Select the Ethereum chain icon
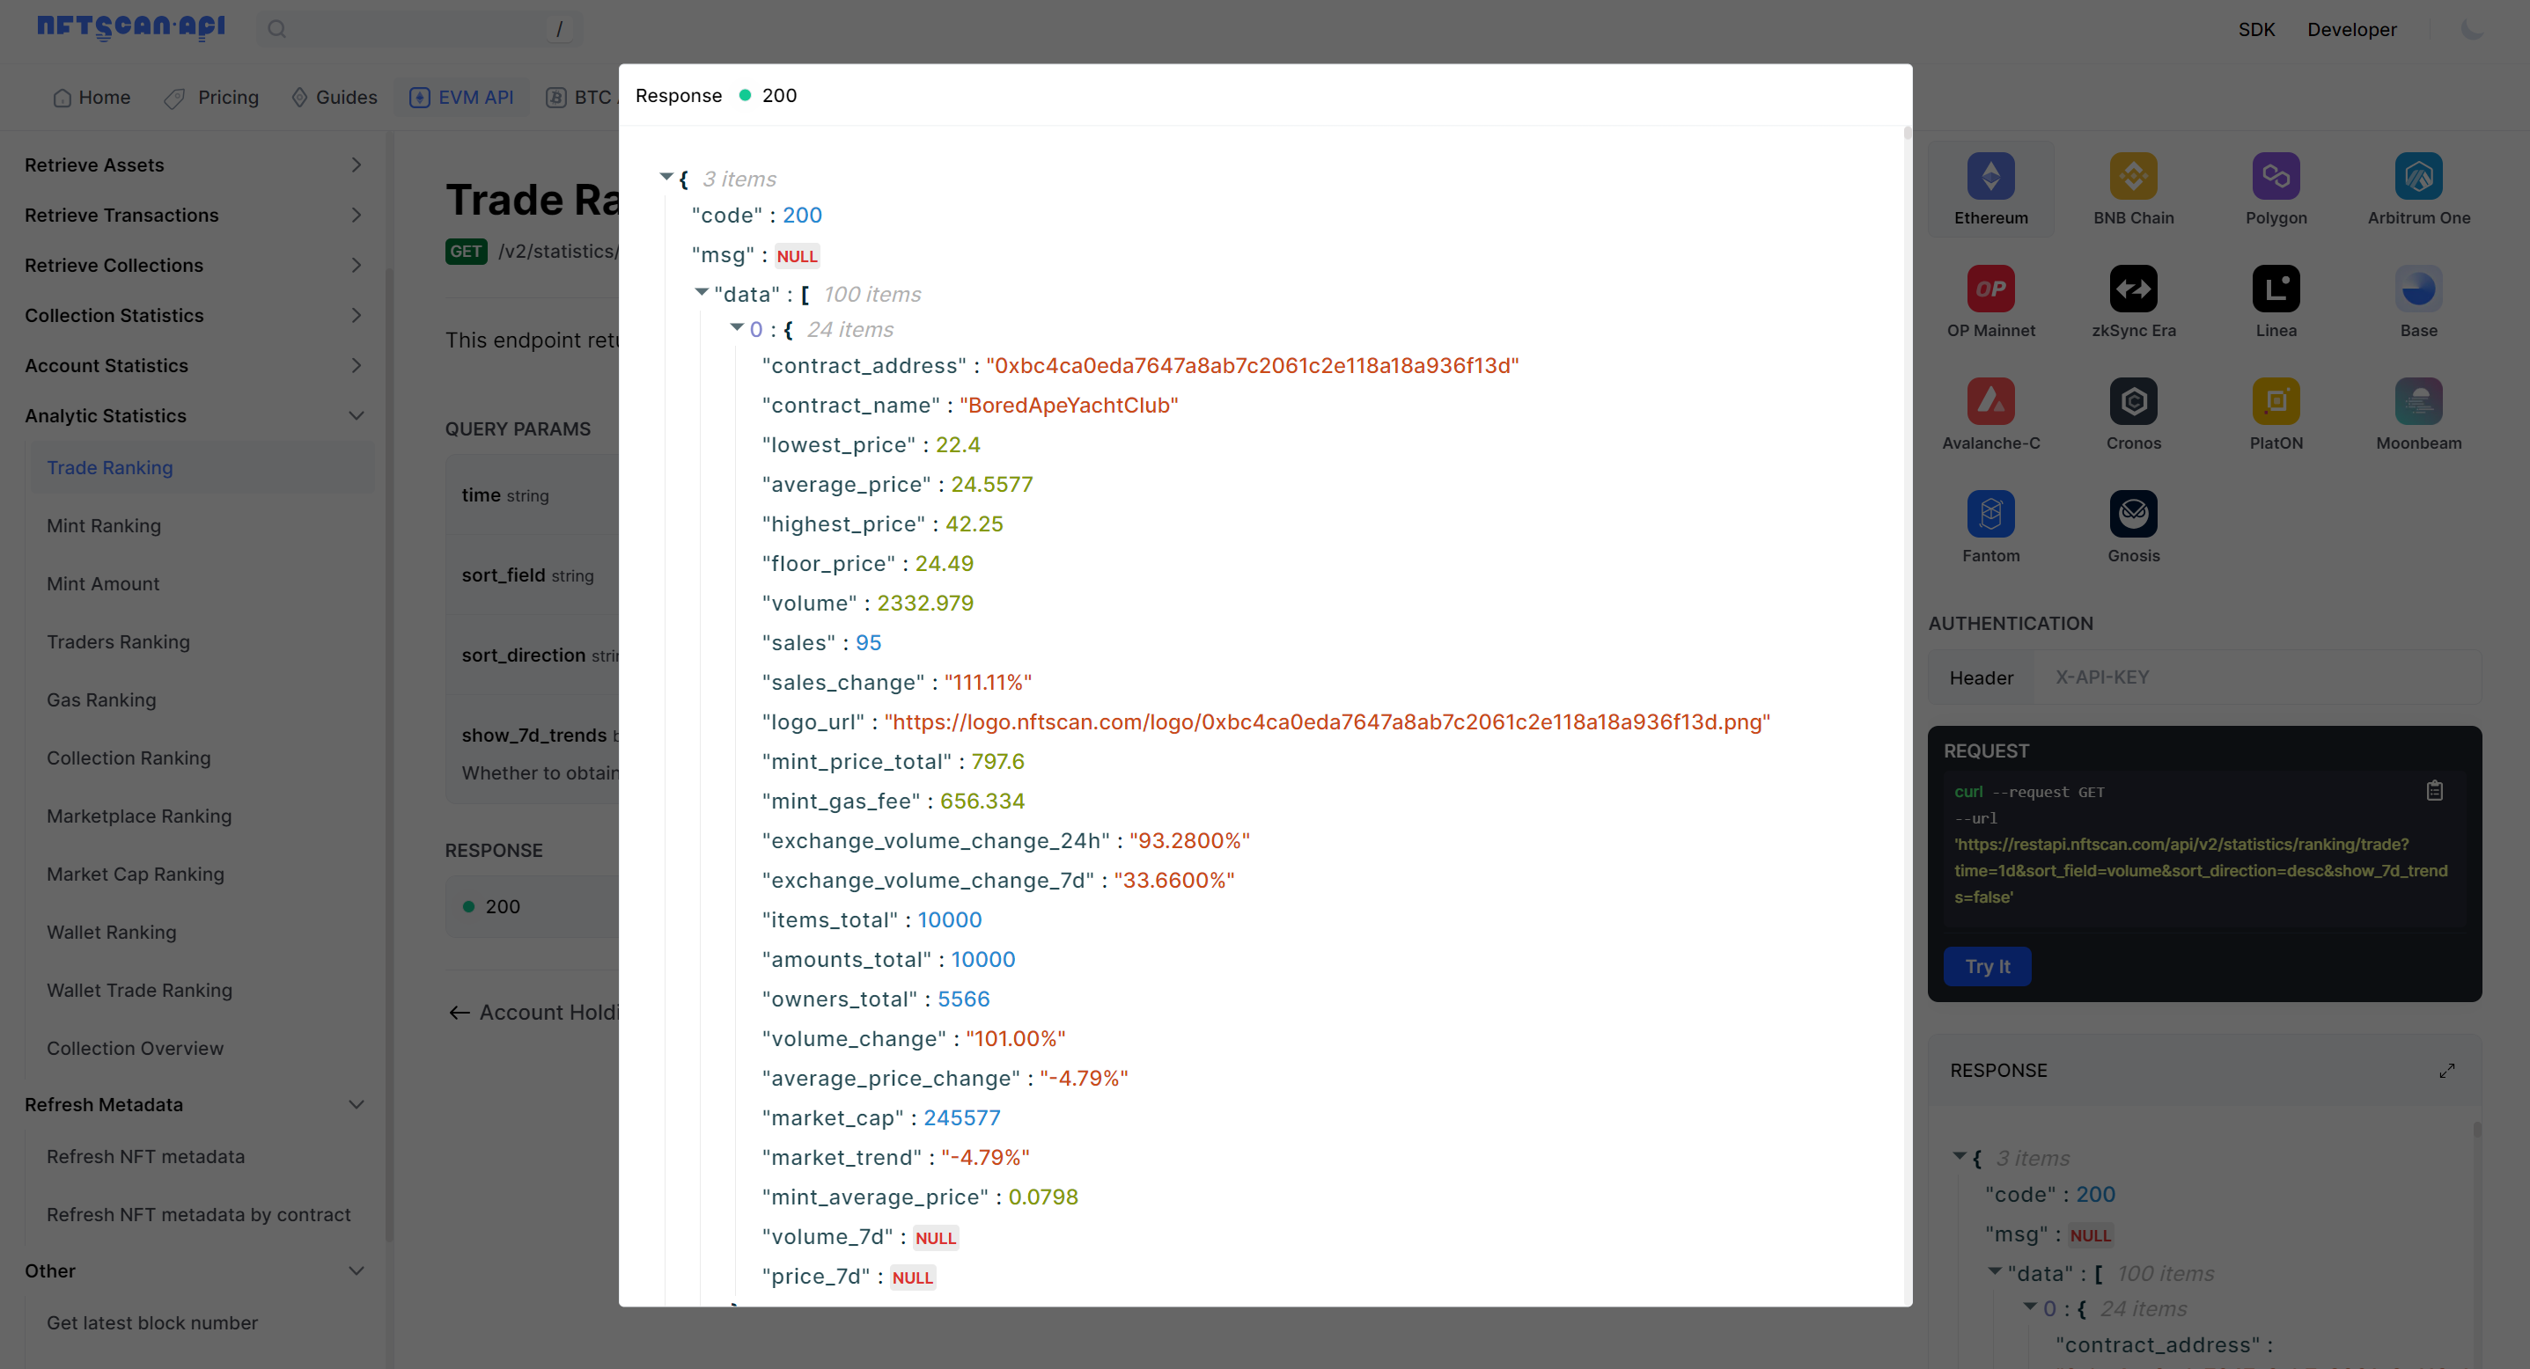Viewport: 2530px width, 1369px height. coord(1989,178)
